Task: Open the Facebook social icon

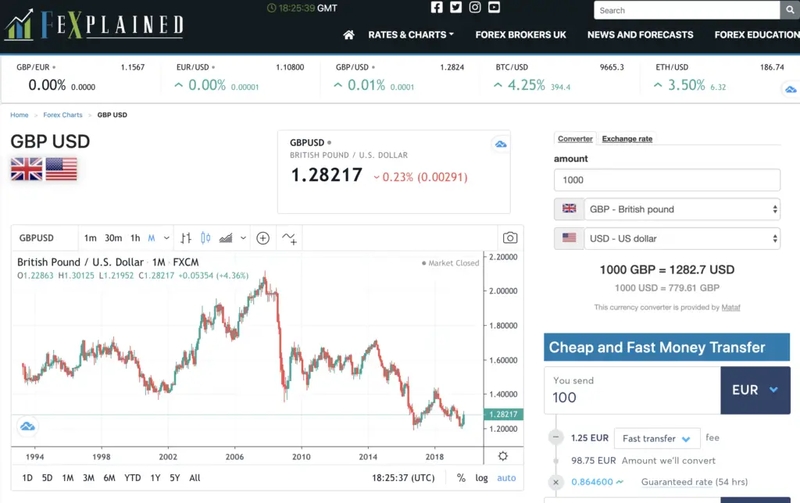Action: (437, 7)
